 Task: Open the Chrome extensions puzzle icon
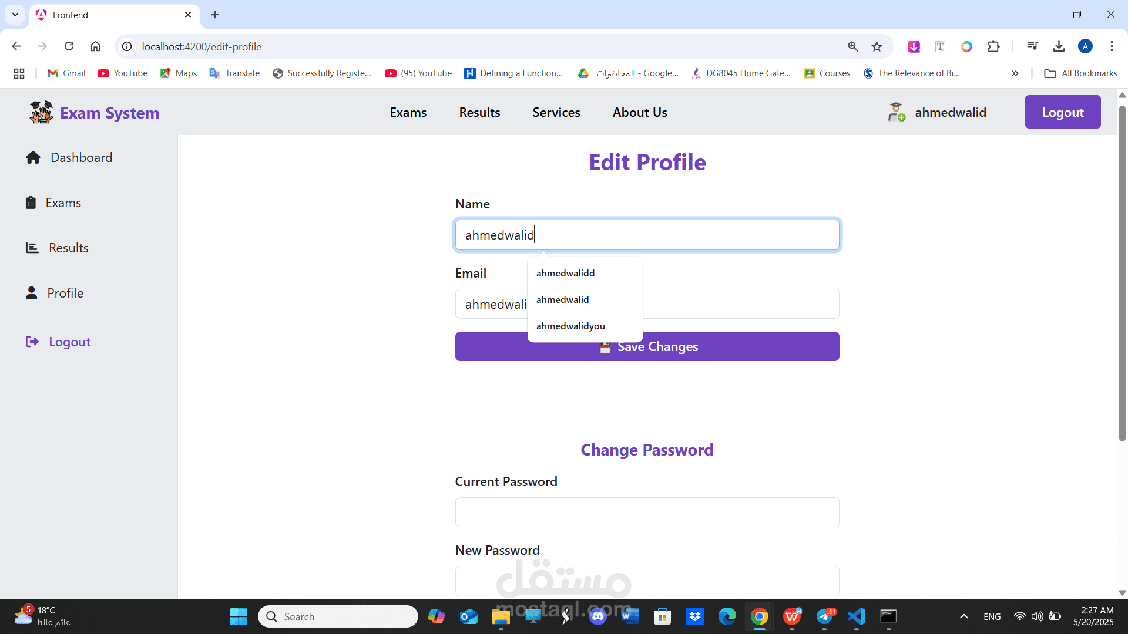coord(993,46)
